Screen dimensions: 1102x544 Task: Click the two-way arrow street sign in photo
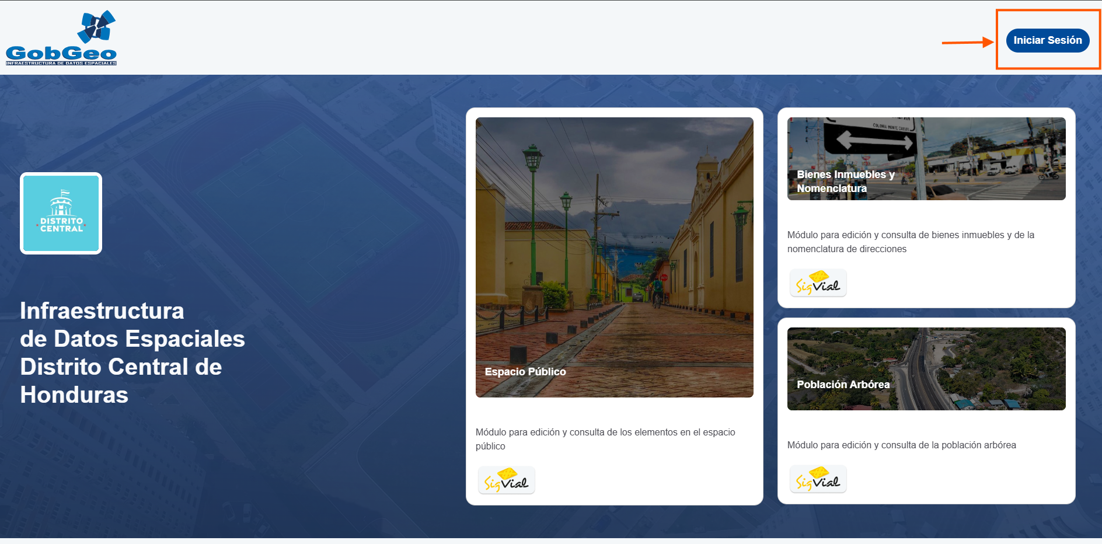tap(874, 140)
